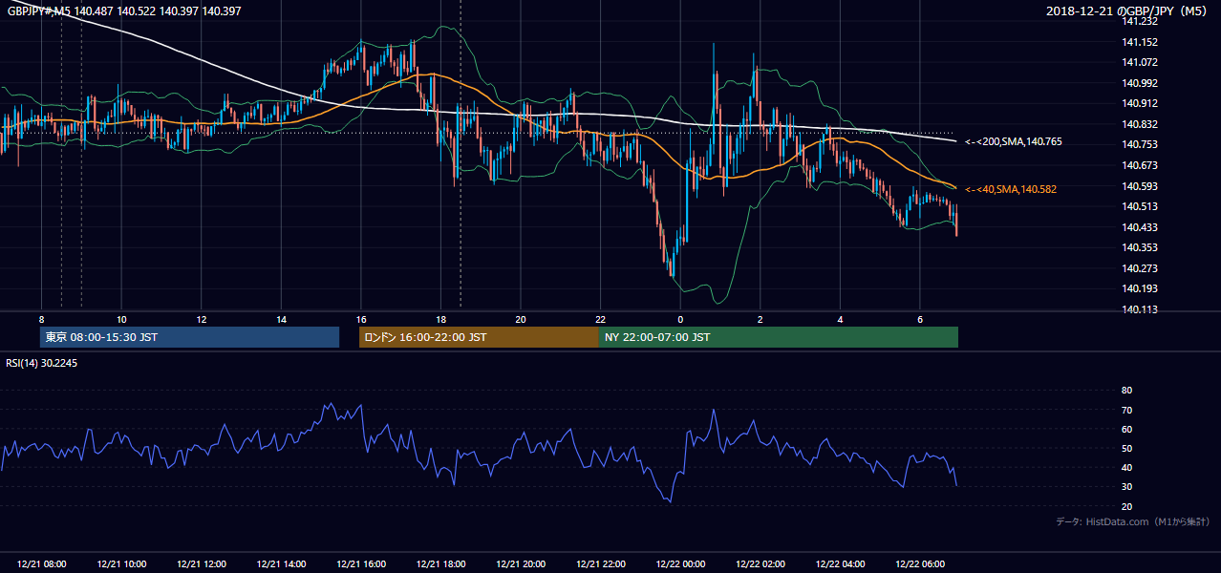Click the bottom time label 12/22 04:00

[x=841, y=564]
